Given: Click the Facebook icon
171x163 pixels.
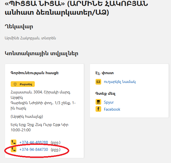Looking at the screenshot, I should click(x=98, y=109).
